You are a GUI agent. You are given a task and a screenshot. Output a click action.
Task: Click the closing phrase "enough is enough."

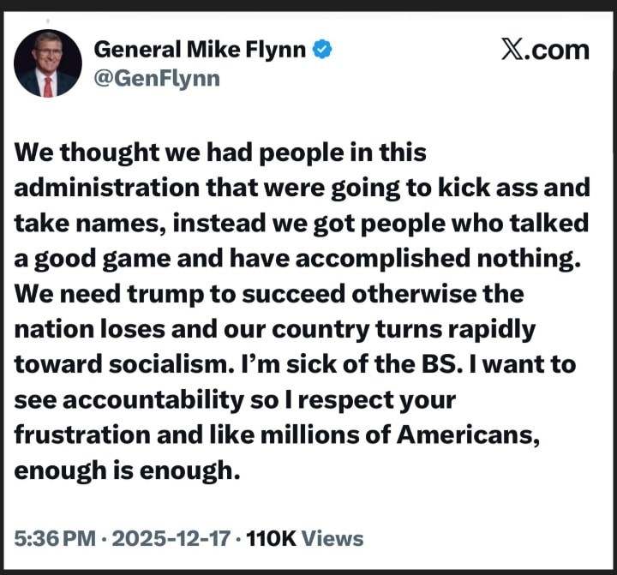(124, 469)
